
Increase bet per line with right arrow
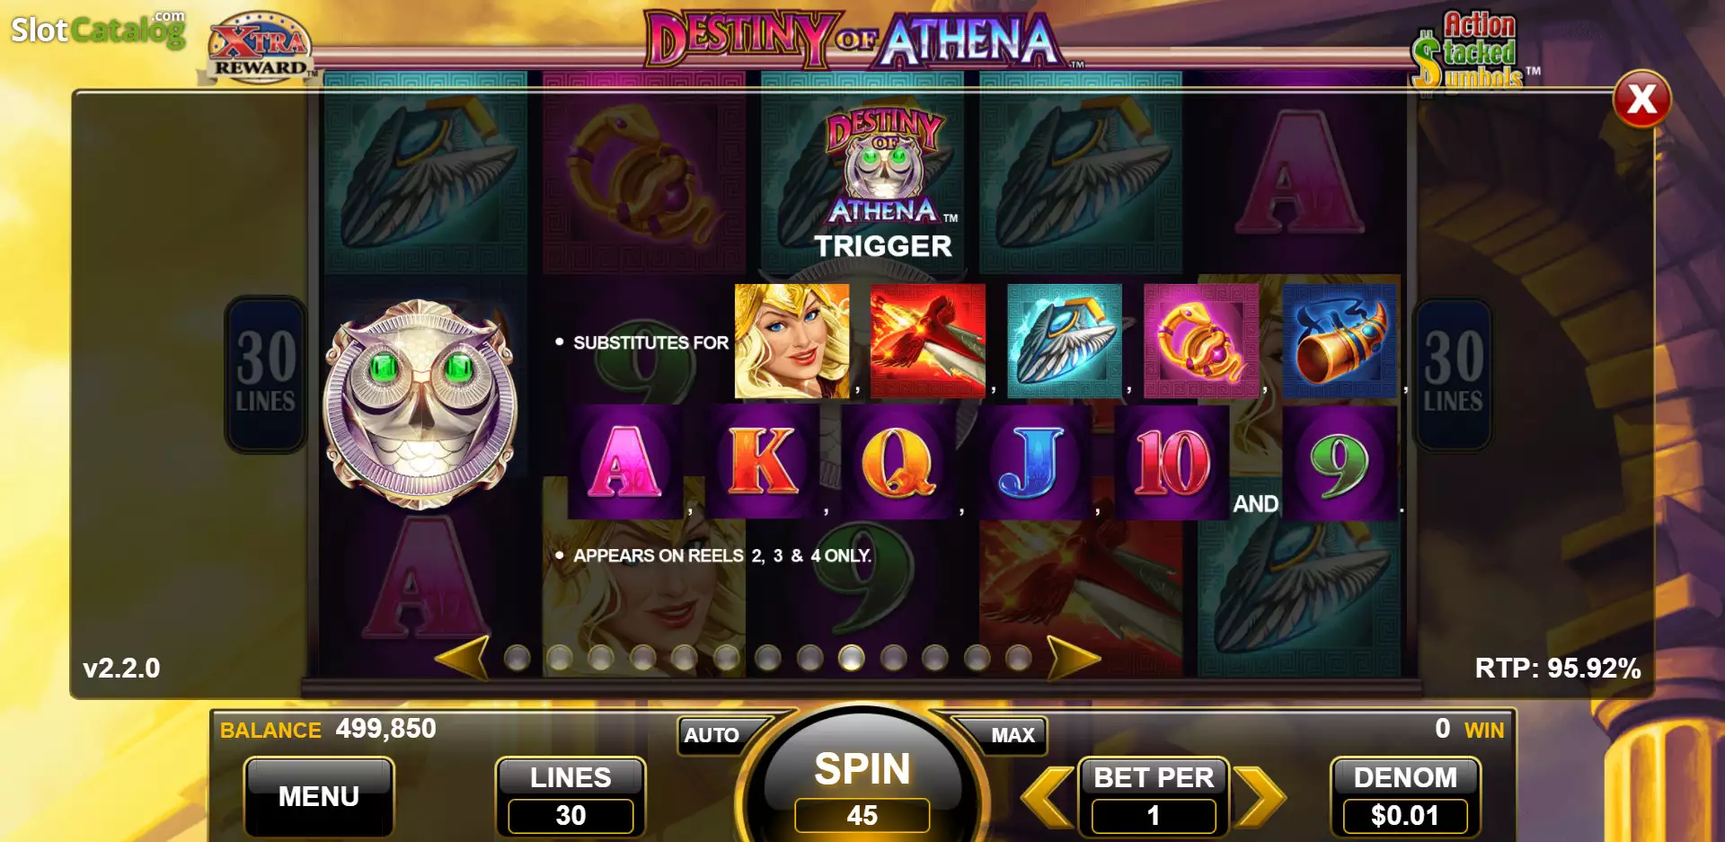[1260, 796]
